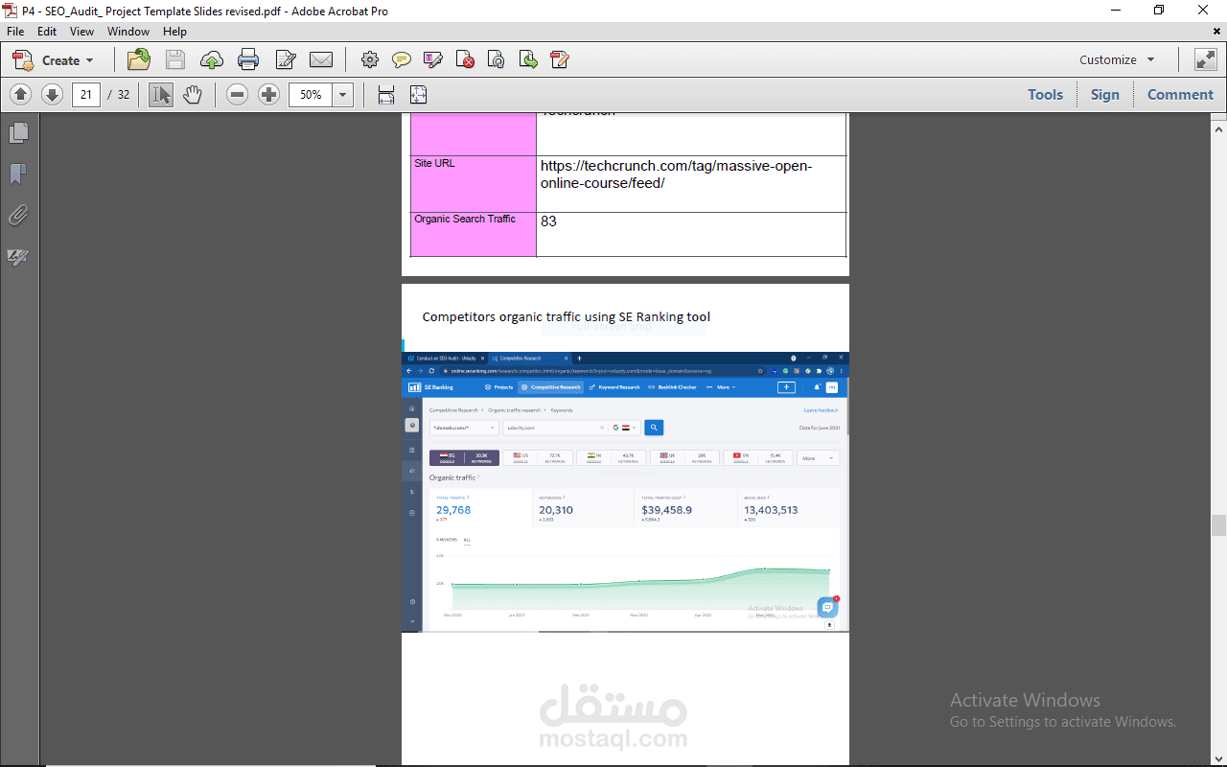Click the sign document pencil icon
1227x767 pixels.
click(285, 60)
